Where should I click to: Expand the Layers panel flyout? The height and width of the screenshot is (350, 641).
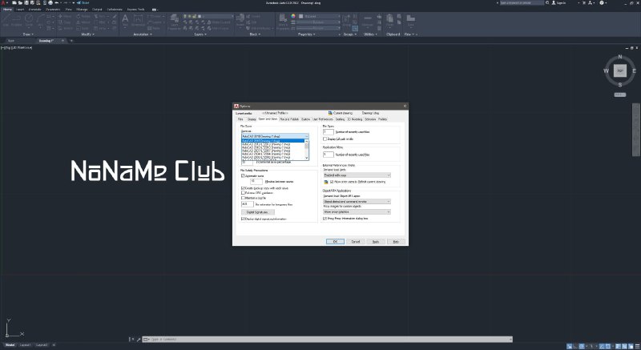point(200,34)
